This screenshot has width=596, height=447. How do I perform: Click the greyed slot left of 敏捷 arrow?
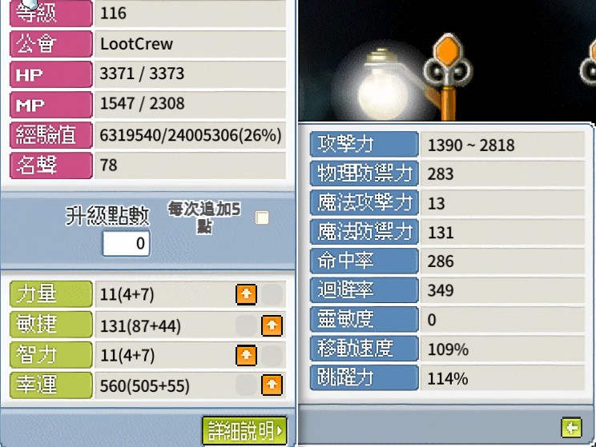(246, 325)
